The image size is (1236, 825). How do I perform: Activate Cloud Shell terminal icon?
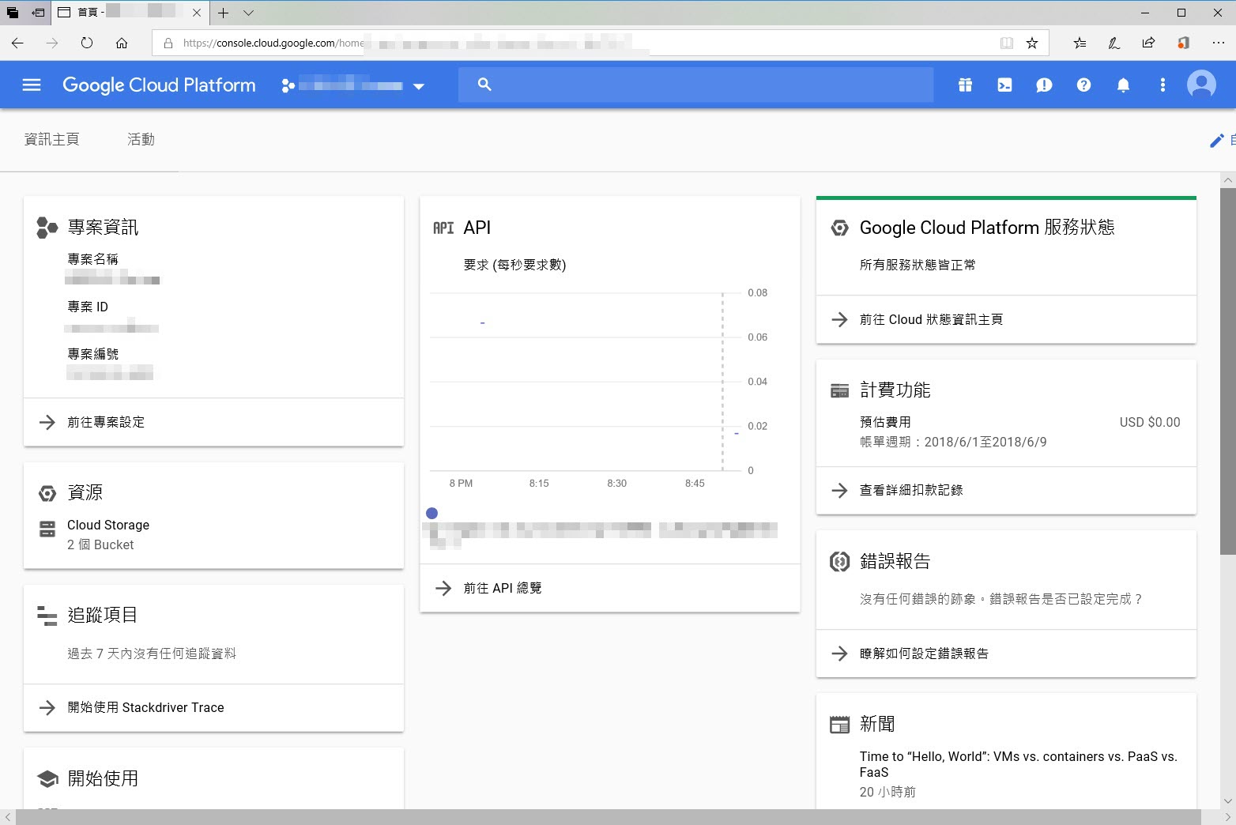[1004, 85]
